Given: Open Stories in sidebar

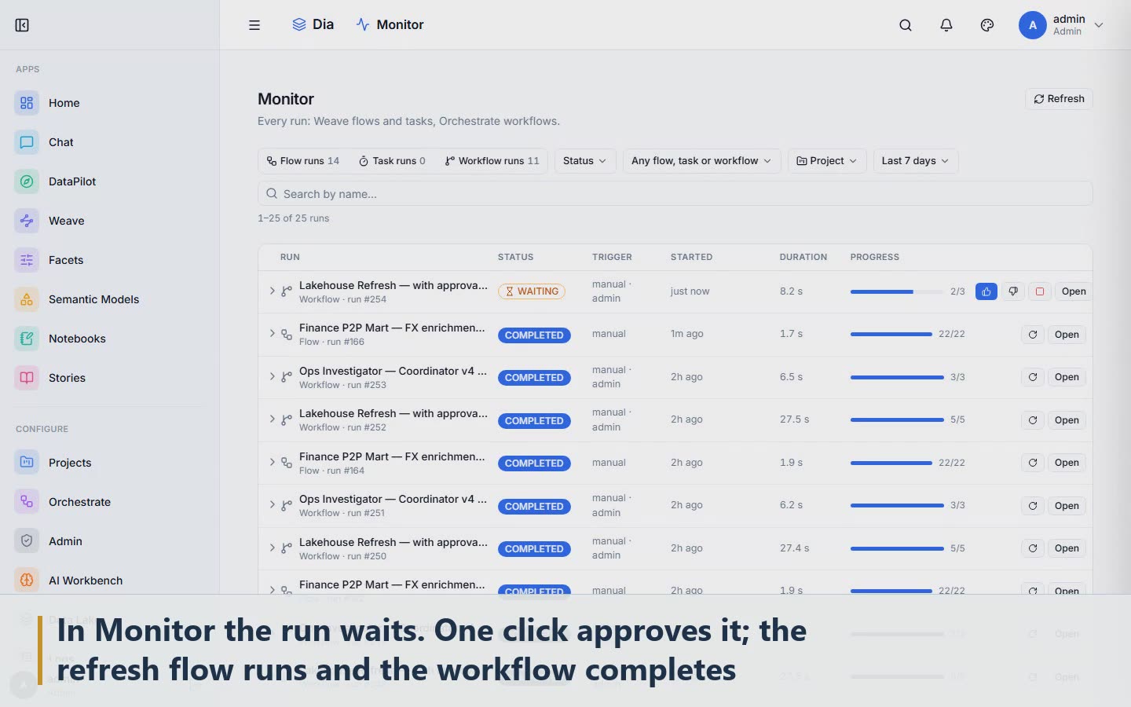Looking at the screenshot, I should [x=109, y=378].
